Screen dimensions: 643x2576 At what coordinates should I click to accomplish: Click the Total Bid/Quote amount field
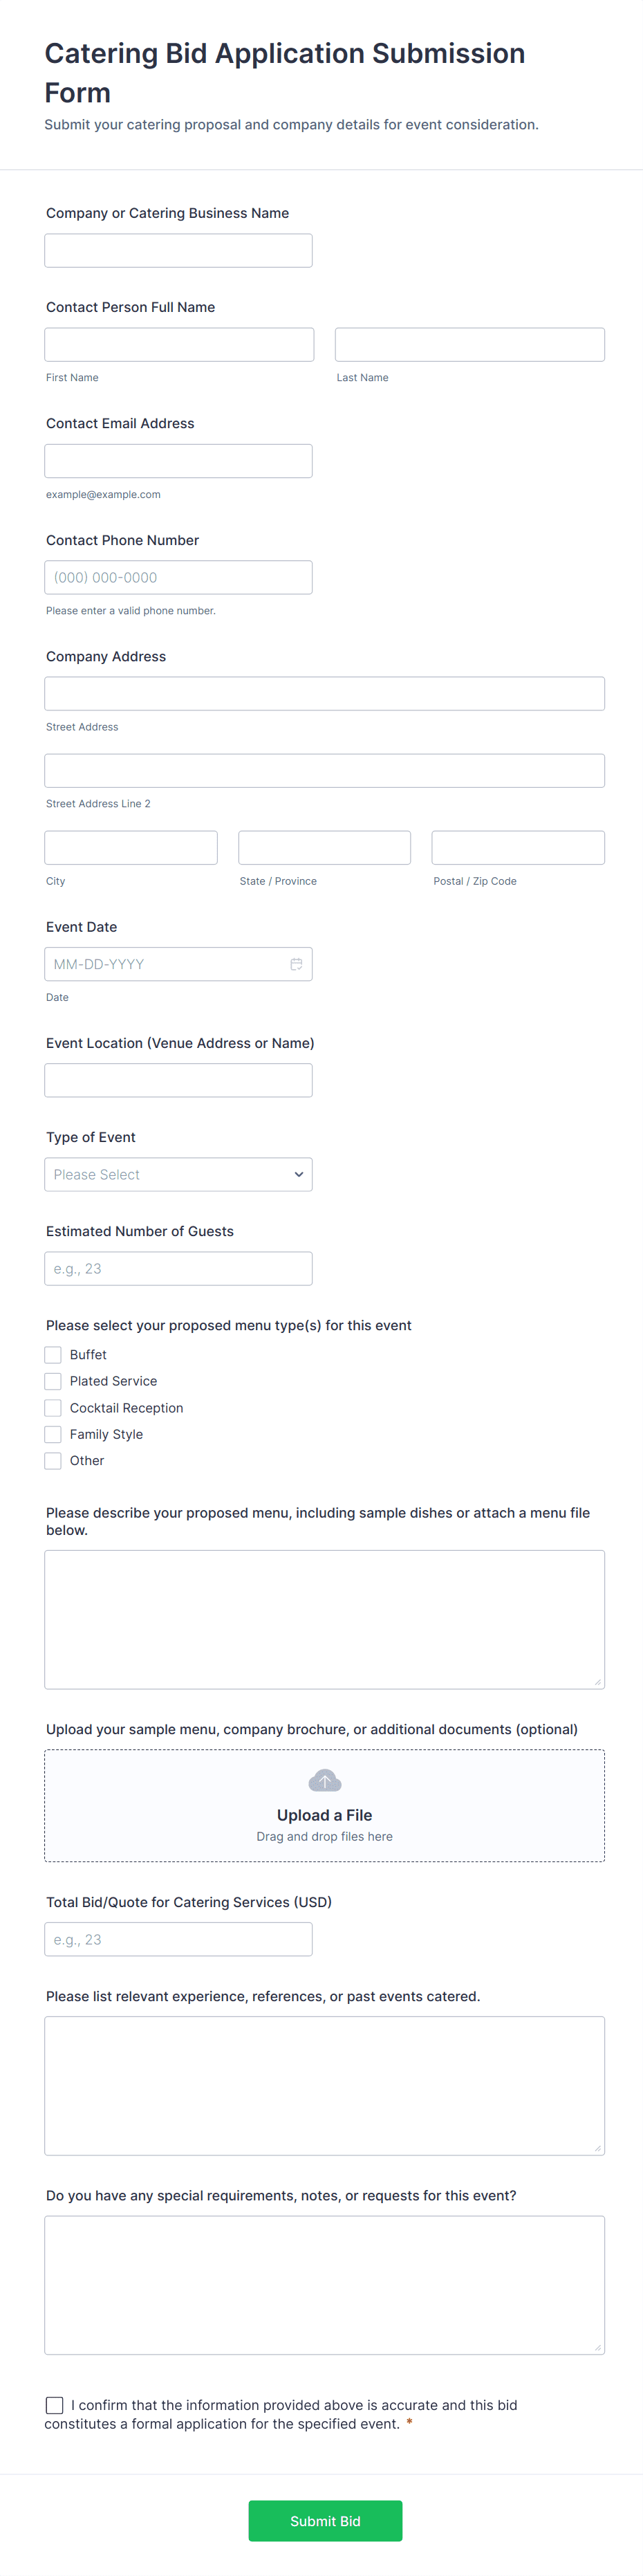pyautogui.click(x=178, y=1940)
